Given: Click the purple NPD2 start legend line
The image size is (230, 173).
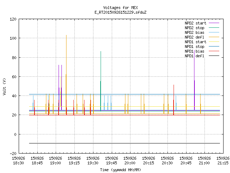Looking at the screenshot, I should 214,23.
